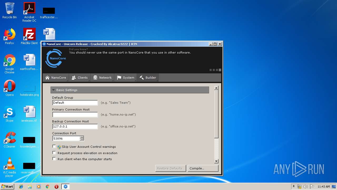Open the NanoCore home tab
337x190 pixels.
[56, 78]
